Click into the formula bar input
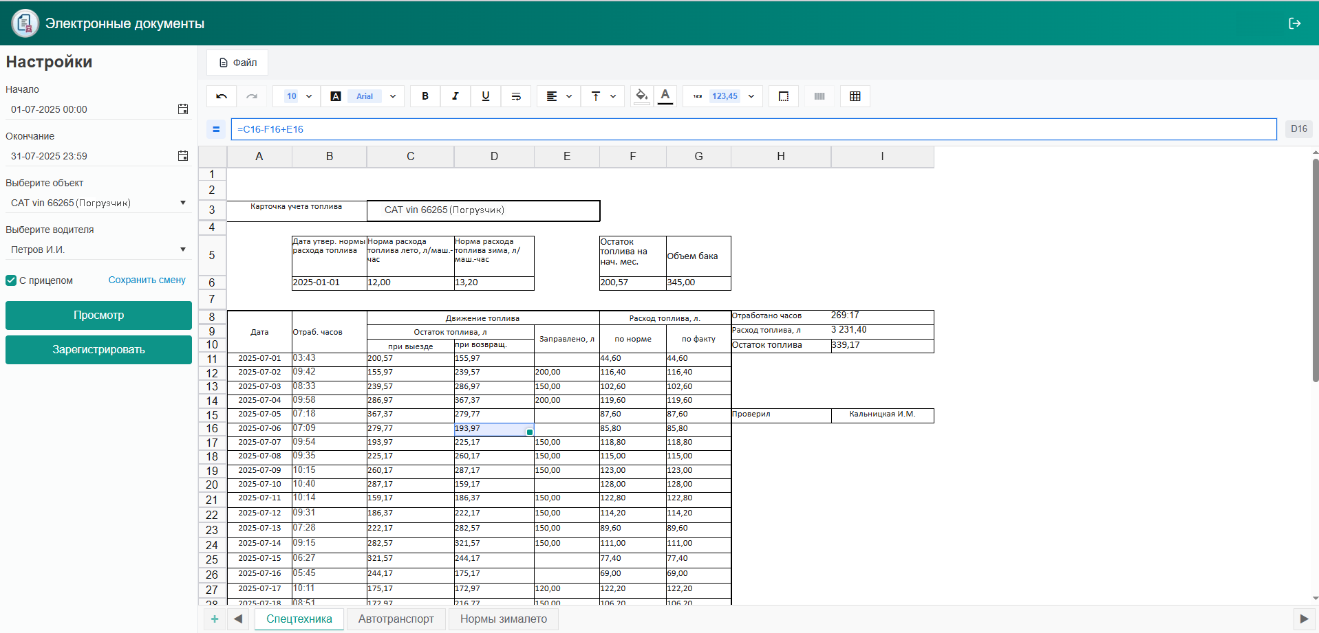The width and height of the screenshot is (1319, 633). tap(753, 129)
